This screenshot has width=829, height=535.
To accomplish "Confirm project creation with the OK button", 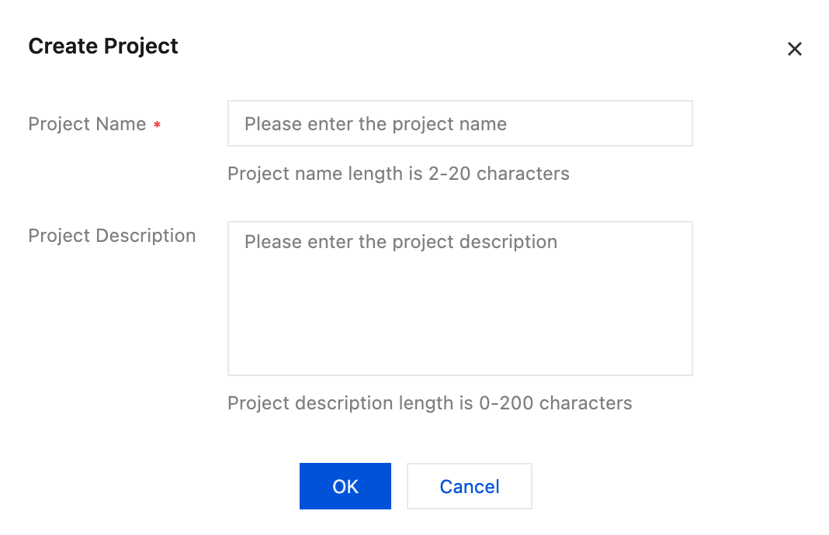I will pos(345,486).
